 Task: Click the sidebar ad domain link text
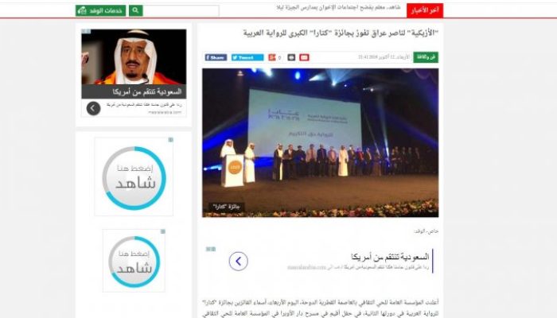point(165,112)
